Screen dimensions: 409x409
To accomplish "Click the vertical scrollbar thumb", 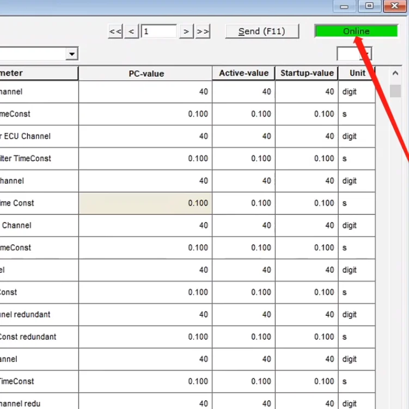I will [395, 91].
